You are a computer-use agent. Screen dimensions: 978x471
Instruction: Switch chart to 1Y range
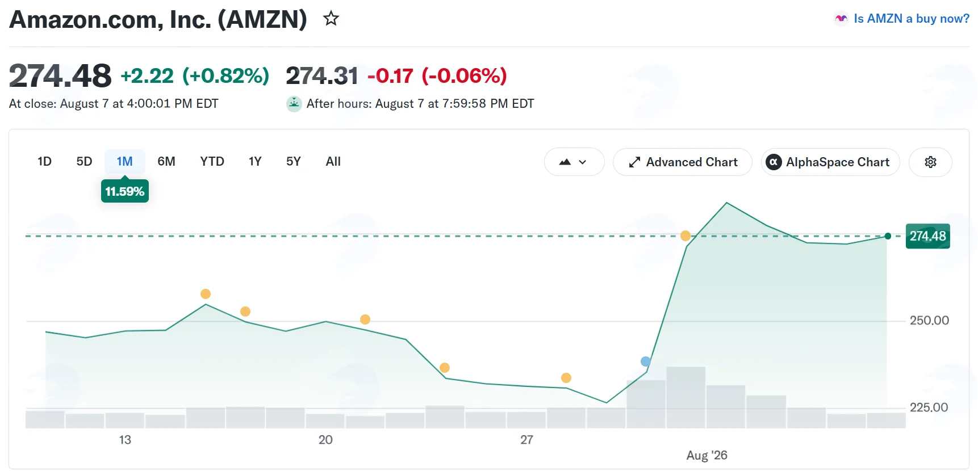coord(255,162)
